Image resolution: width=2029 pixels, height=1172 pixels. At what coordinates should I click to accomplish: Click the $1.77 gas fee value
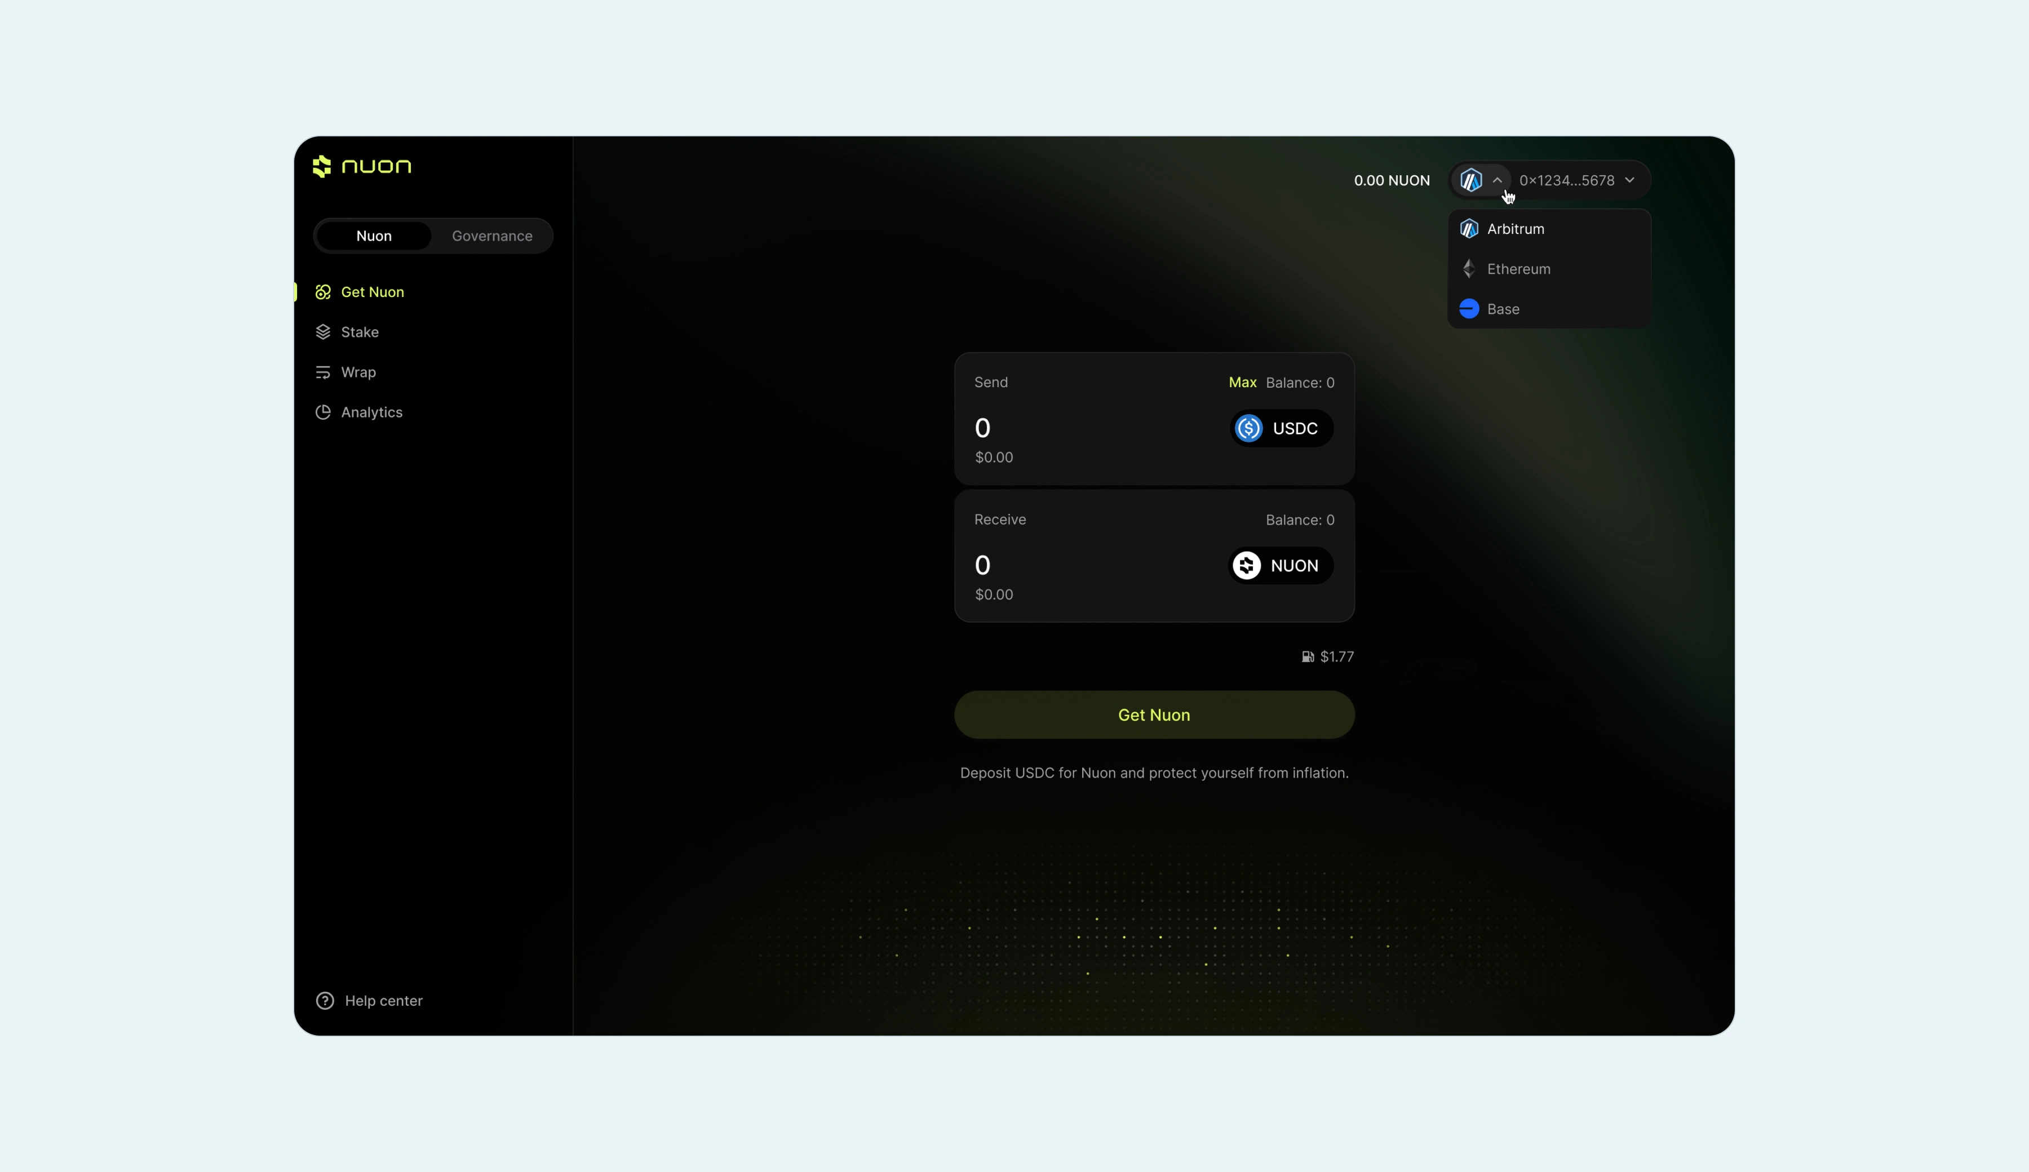click(x=1336, y=657)
